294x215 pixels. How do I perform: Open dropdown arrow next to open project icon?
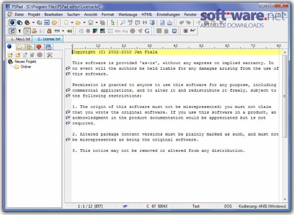[33, 23]
